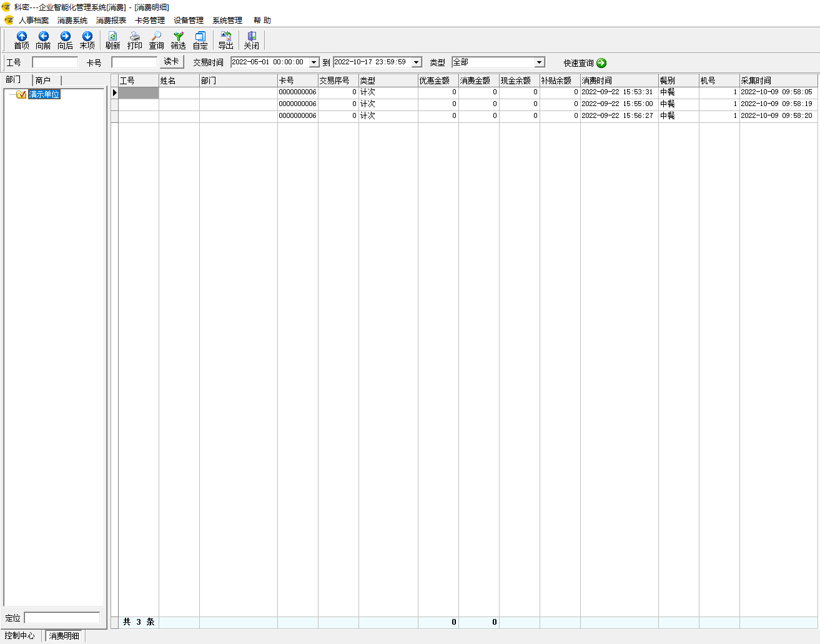Click the current-row indicator arrow
The width and height of the screenshot is (820, 644).
click(x=115, y=92)
